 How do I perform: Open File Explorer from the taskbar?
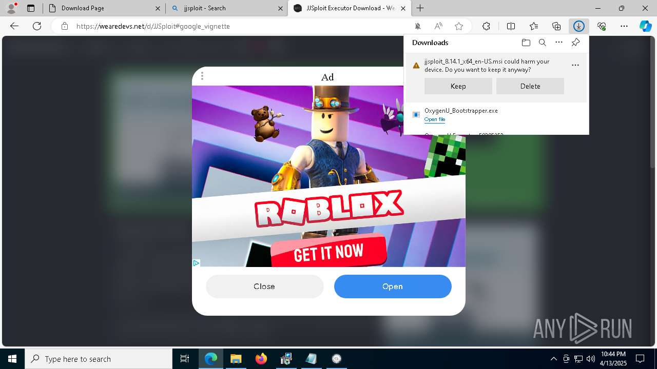click(x=236, y=359)
